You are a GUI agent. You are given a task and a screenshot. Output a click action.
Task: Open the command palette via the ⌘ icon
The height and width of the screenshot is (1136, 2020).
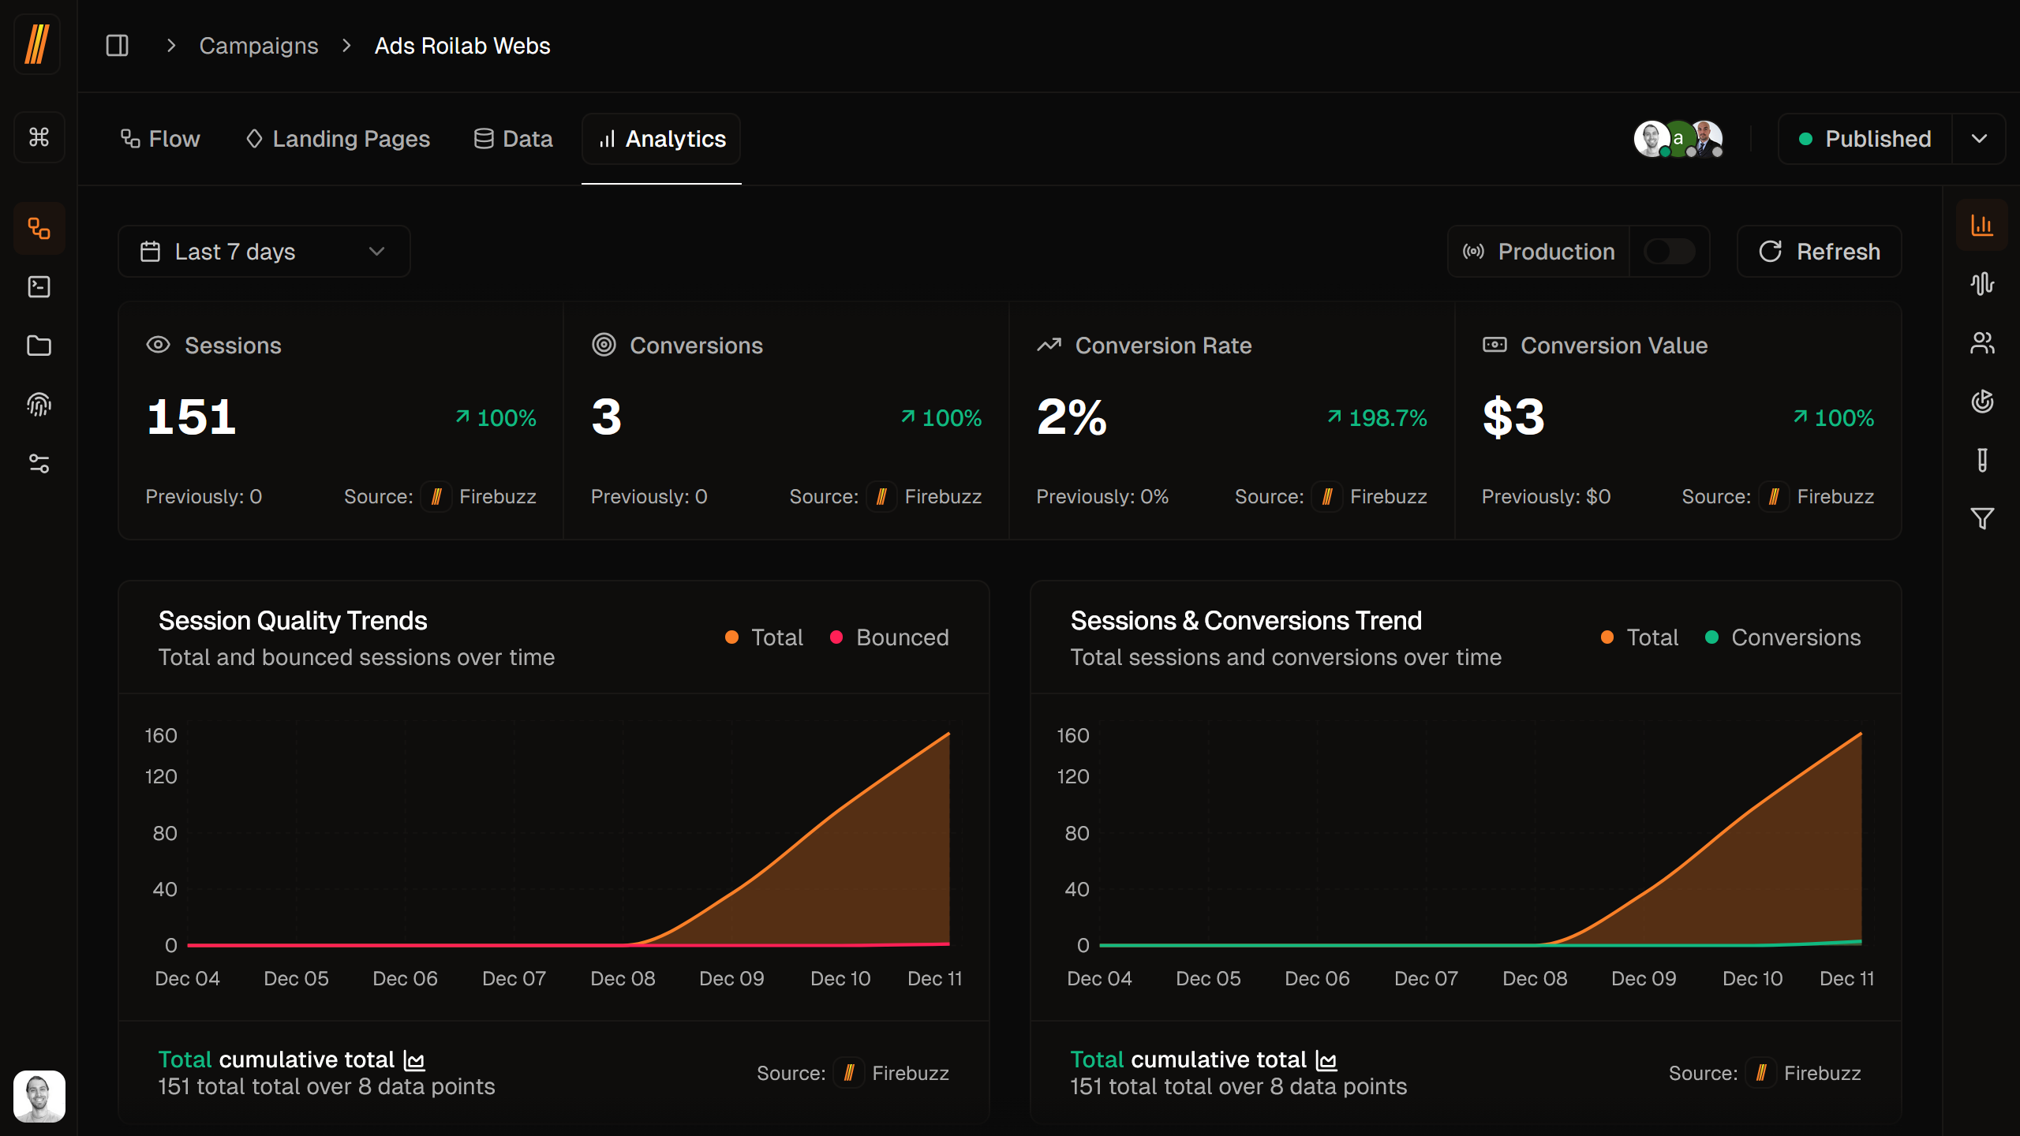39,137
